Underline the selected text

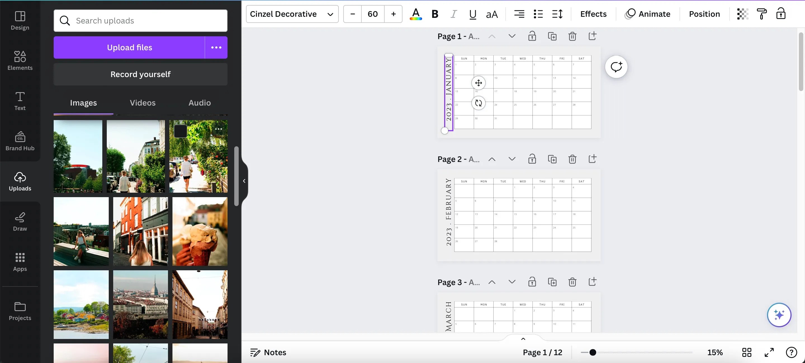(x=472, y=14)
